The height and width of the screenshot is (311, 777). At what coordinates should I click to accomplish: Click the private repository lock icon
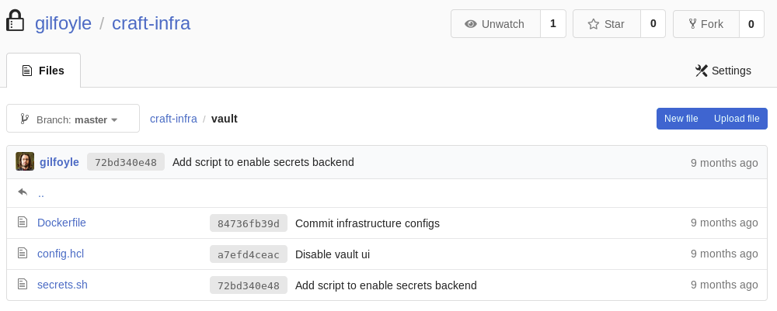[15, 21]
